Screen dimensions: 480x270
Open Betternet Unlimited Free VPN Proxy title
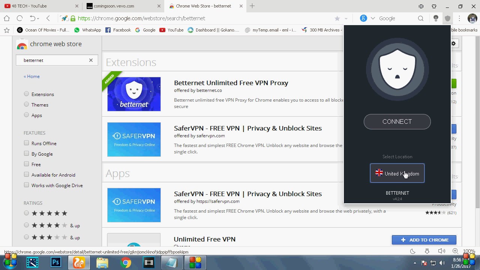point(231,83)
